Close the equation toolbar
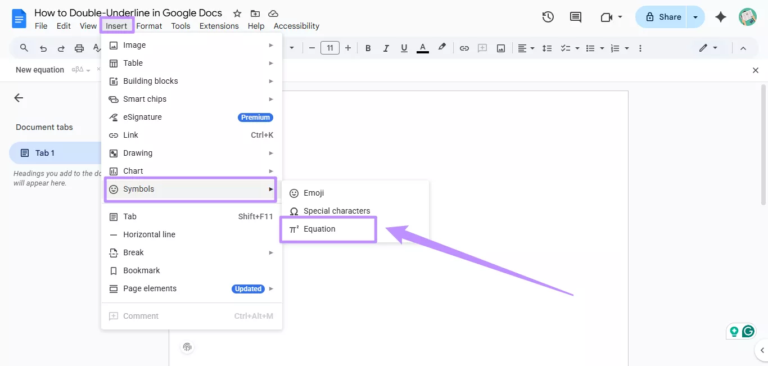This screenshot has width=768, height=366. tap(756, 70)
